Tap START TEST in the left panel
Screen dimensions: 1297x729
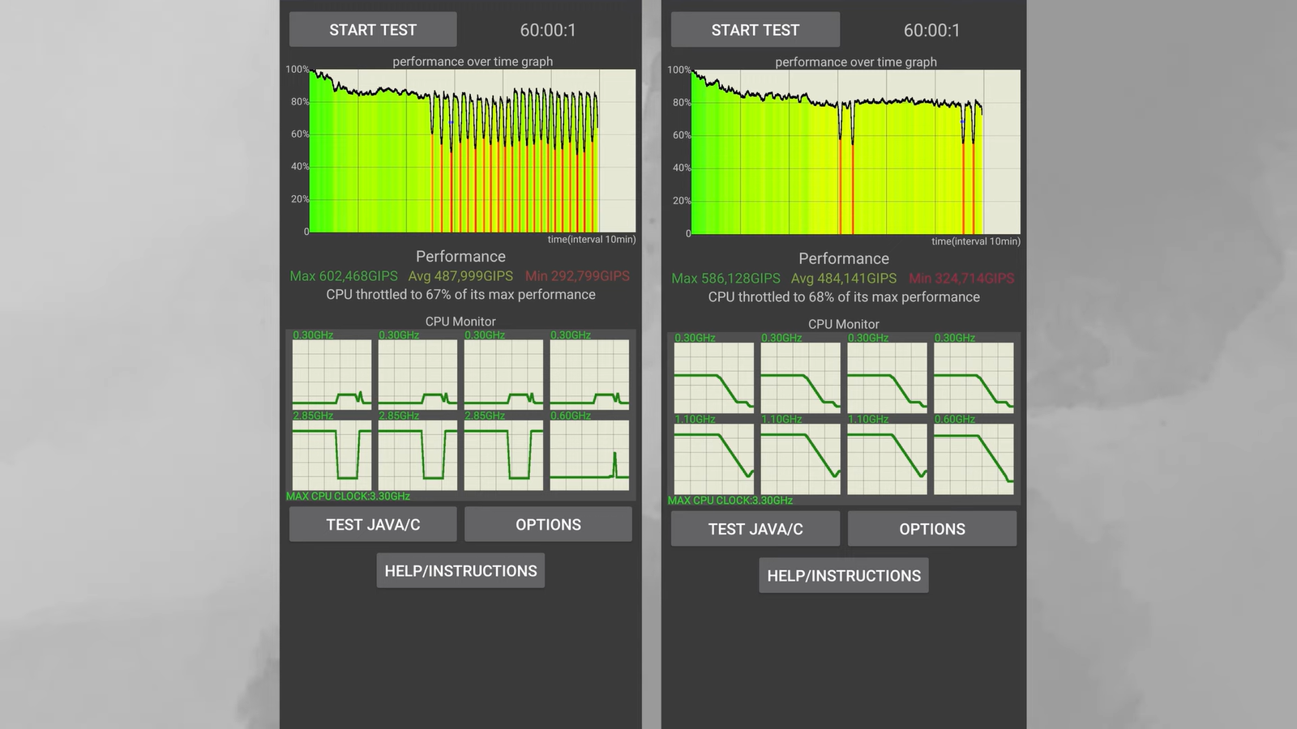point(373,30)
